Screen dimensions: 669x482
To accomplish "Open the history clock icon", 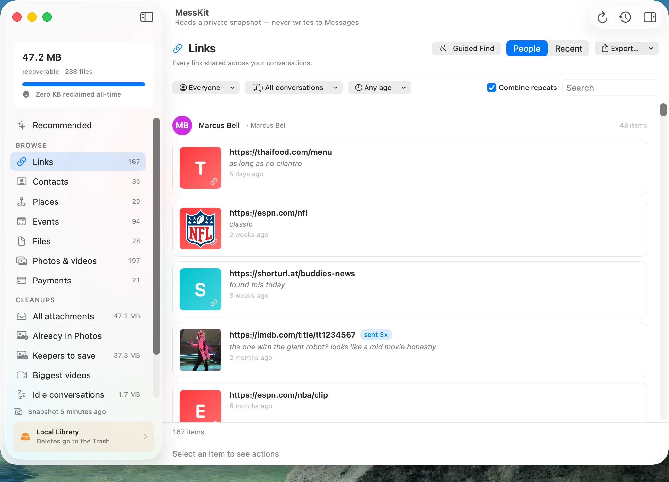I will coord(625,17).
